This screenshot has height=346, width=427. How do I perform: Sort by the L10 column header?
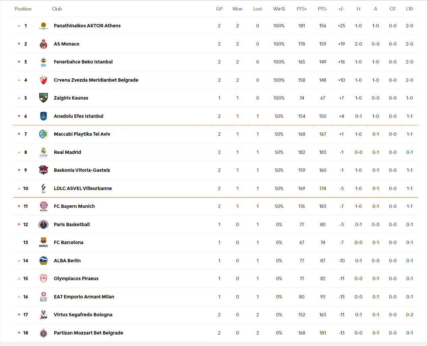(x=409, y=9)
